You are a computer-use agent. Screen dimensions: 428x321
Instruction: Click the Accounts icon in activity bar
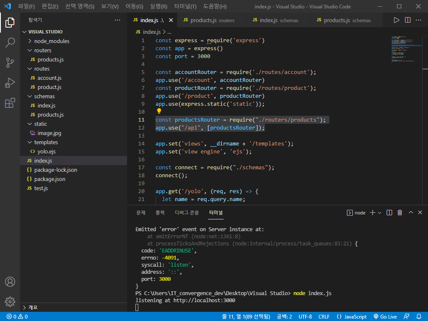pyautogui.click(x=10, y=282)
